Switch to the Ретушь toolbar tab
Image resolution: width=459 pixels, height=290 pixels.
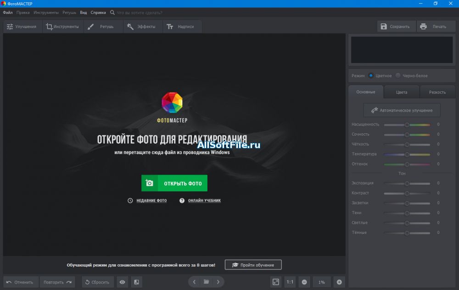[x=103, y=27]
